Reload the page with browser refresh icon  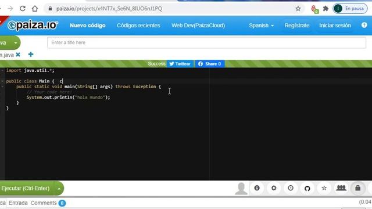(x=23, y=9)
